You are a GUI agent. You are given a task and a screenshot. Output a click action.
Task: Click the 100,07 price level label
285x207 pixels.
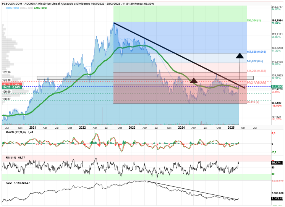(x=6, y=99)
